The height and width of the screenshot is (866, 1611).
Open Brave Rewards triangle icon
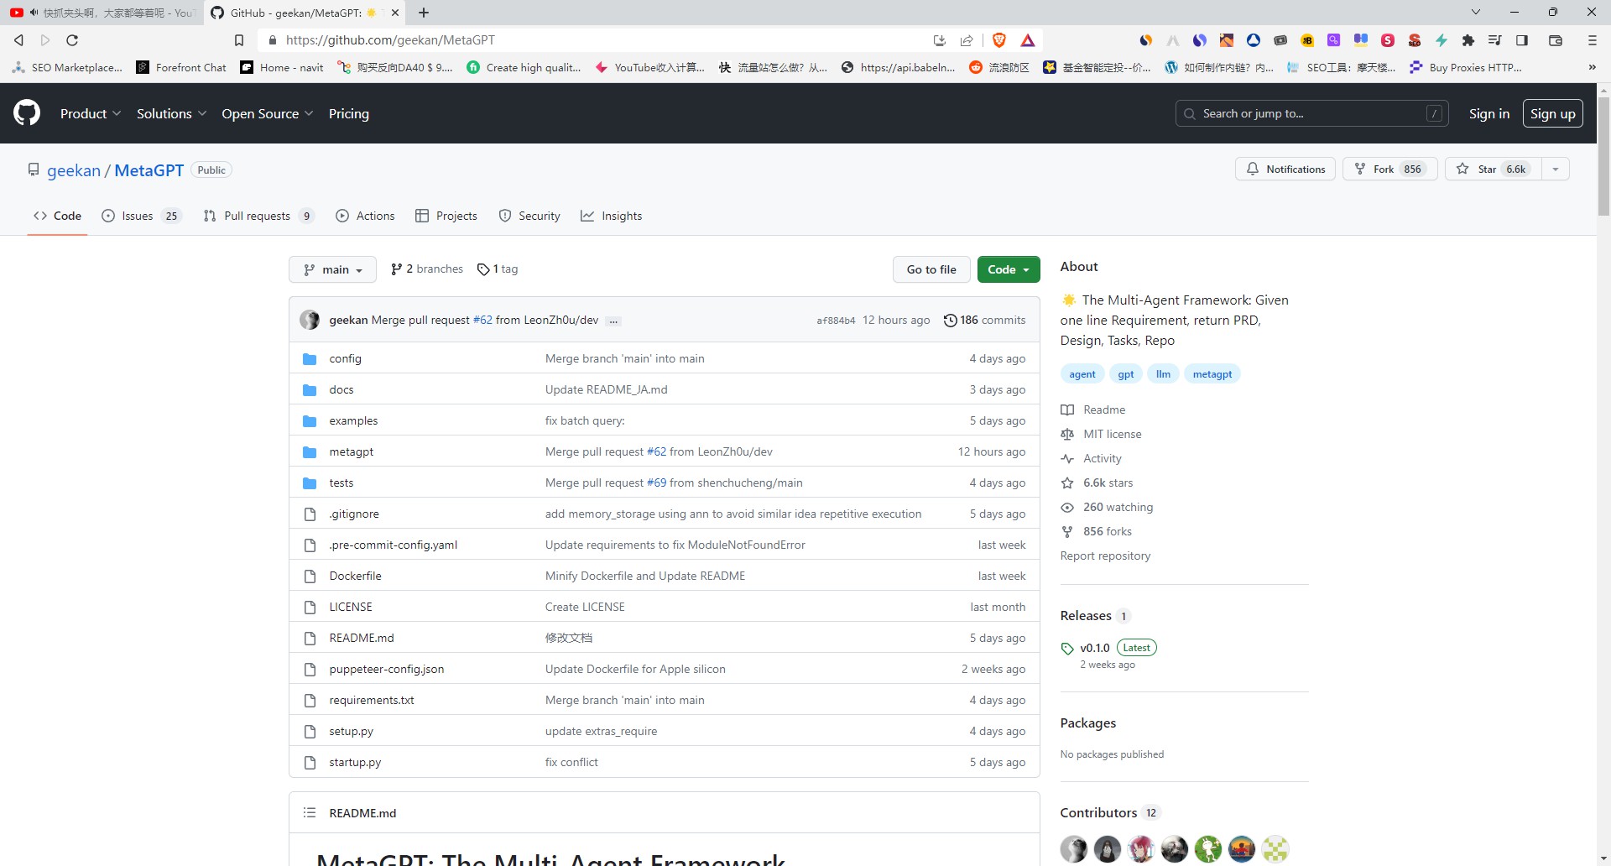pos(1028,39)
